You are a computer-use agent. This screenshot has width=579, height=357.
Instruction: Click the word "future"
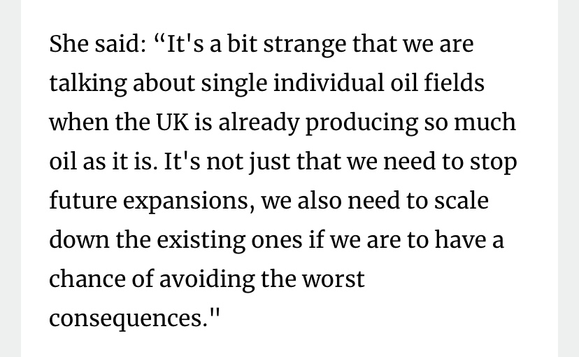[x=83, y=200]
